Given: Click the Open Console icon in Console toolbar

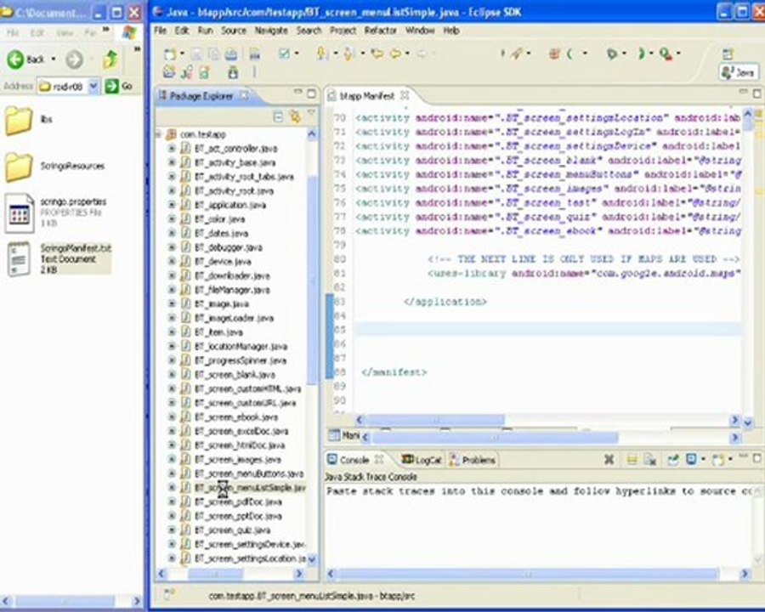Looking at the screenshot, I should tap(718, 459).
